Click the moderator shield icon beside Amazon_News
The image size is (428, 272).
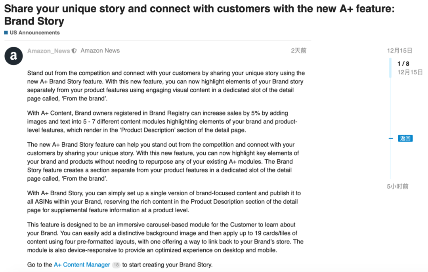(74, 51)
